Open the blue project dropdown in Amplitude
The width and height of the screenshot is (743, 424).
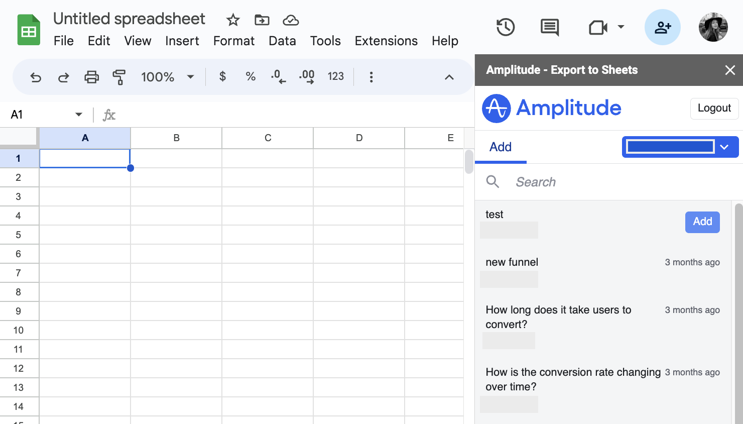[x=680, y=147]
